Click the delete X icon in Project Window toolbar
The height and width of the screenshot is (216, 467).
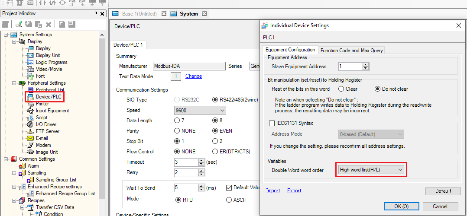(x=49, y=24)
